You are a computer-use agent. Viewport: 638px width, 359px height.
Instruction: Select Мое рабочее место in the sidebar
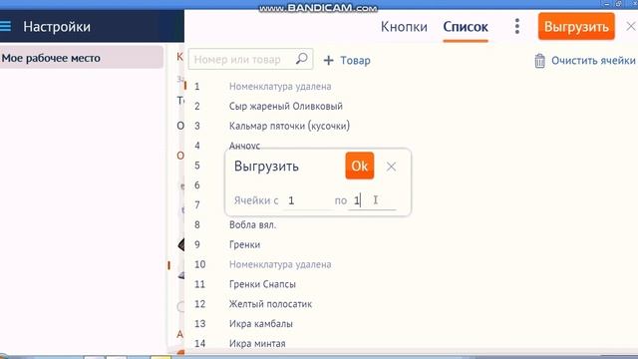coord(82,58)
